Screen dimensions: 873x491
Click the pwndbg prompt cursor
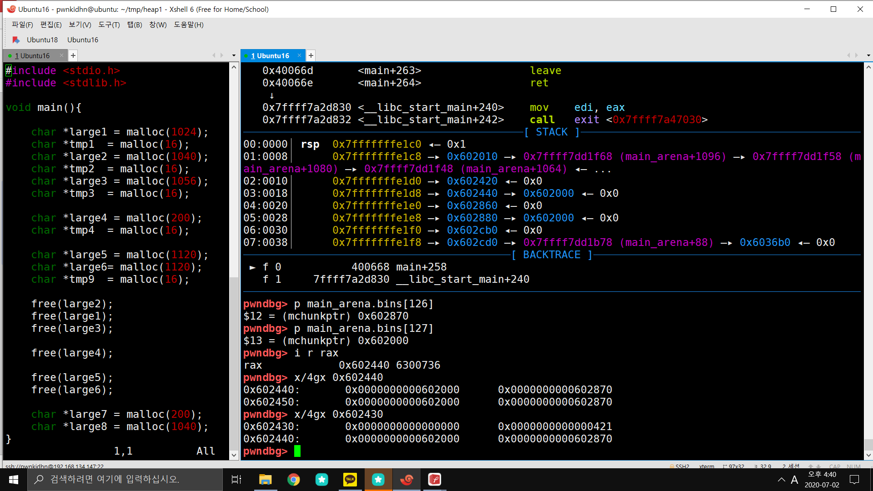[297, 451]
